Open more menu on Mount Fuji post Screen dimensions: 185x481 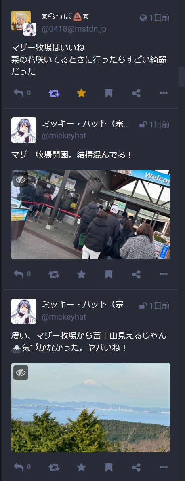point(164,467)
